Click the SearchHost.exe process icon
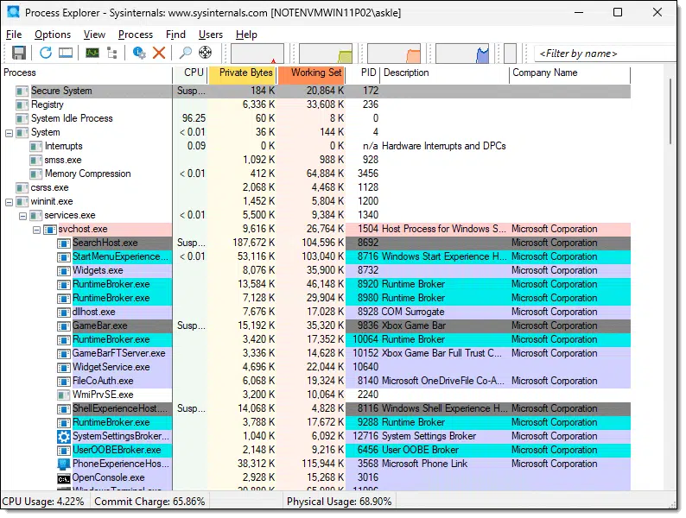The height and width of the screenshot is (518, 686). 64,243
